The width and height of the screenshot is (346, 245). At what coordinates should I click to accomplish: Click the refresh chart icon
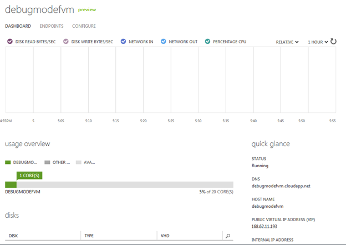333,42
